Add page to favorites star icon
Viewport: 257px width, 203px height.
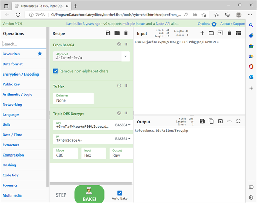[x=204, y=15]
